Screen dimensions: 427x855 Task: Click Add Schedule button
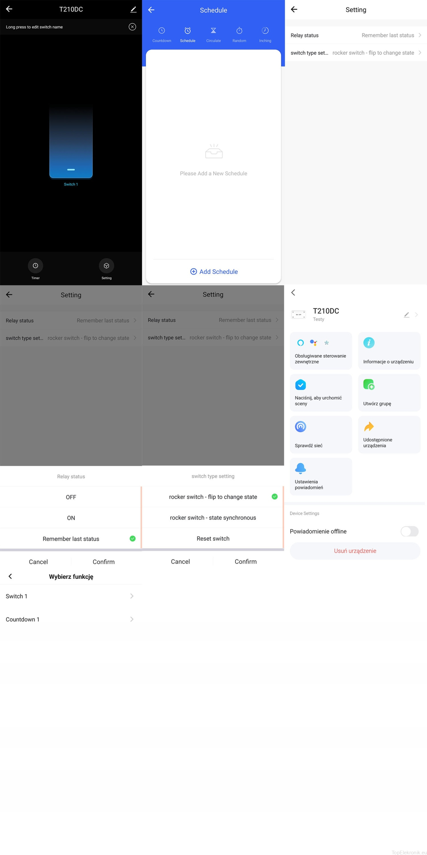tap(214, 272)
